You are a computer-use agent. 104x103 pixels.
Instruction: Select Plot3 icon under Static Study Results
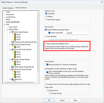point(15,39)
